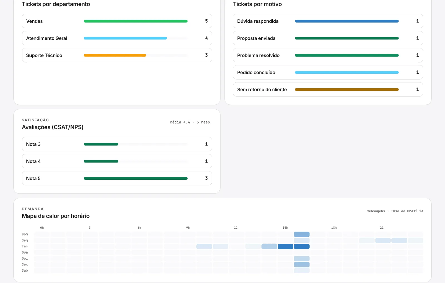The width and height of the screenshot is (445, 283).
Task: Click the blue Dúvida respondida bar
Action: (347, 21)
